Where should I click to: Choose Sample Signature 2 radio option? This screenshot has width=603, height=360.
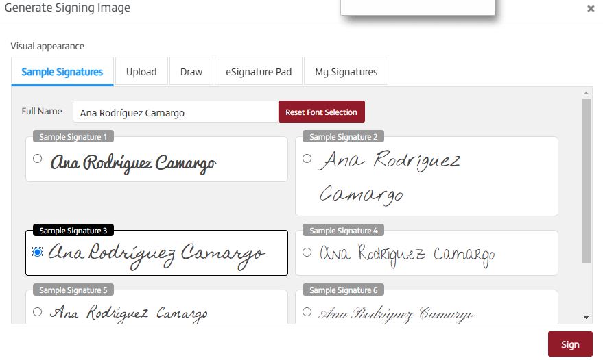[307, 159]
